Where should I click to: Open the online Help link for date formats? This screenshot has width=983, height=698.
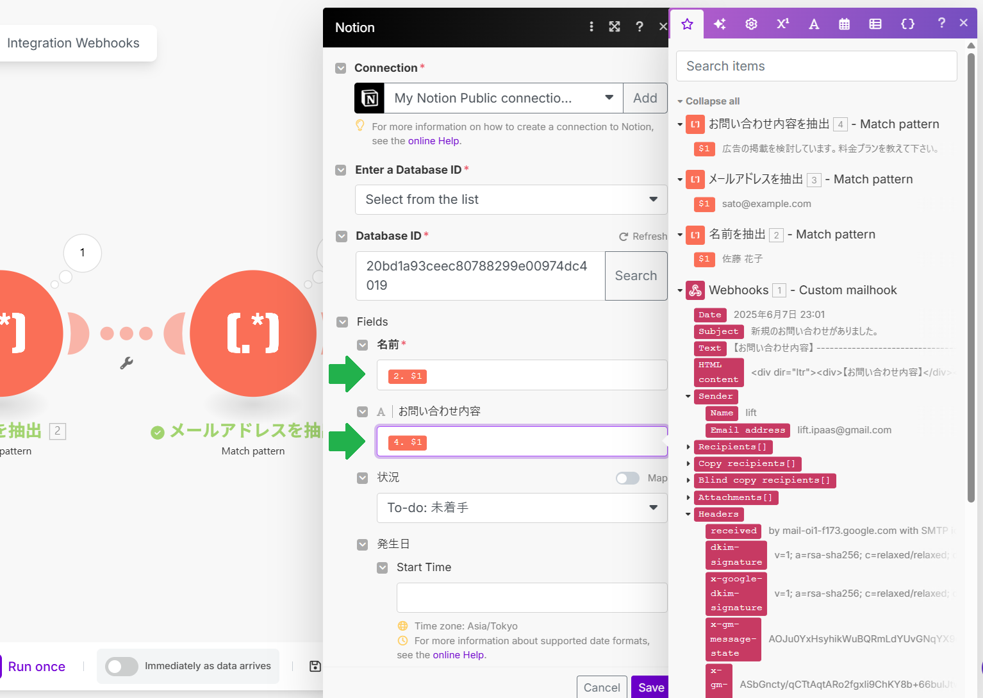point(459,655)
